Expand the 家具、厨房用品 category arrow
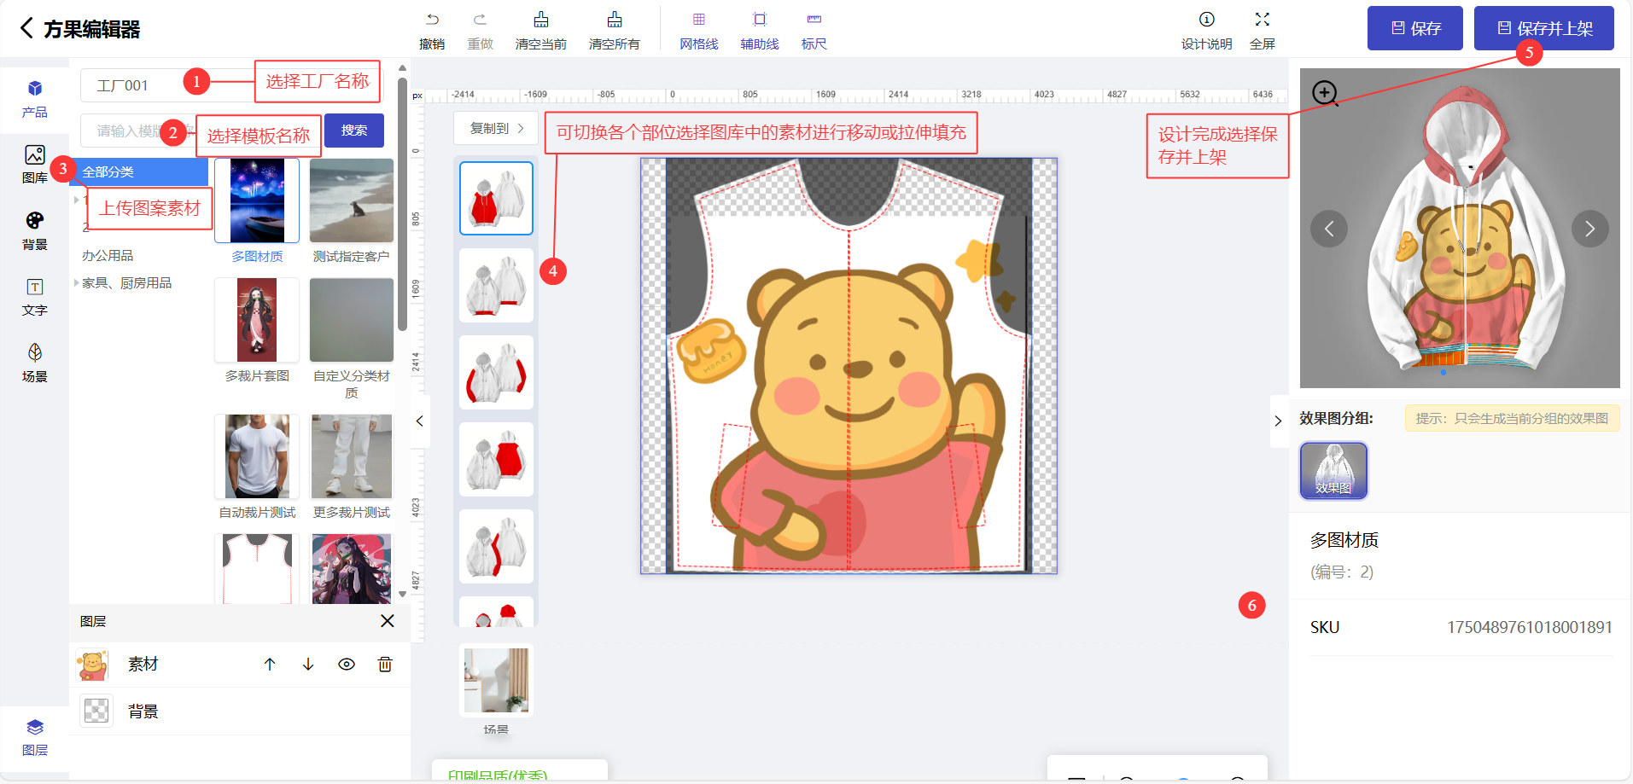Viewport: 1633px width, 784px height. pos(76,282)
